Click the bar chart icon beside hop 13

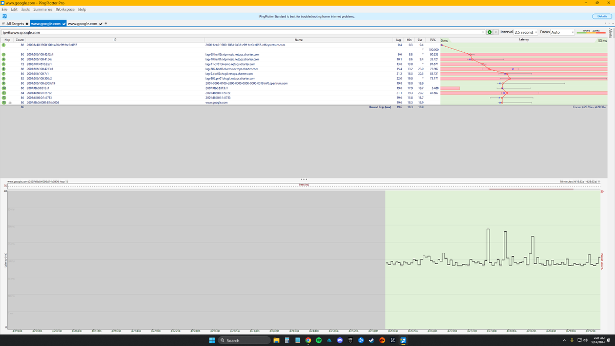tap(10, 103)
